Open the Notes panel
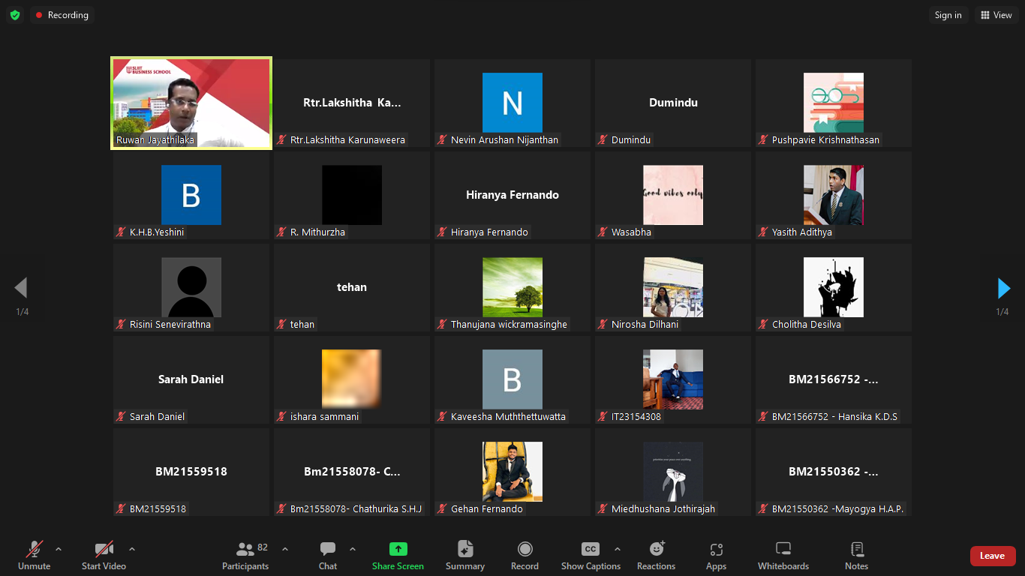 coord(855,555)
